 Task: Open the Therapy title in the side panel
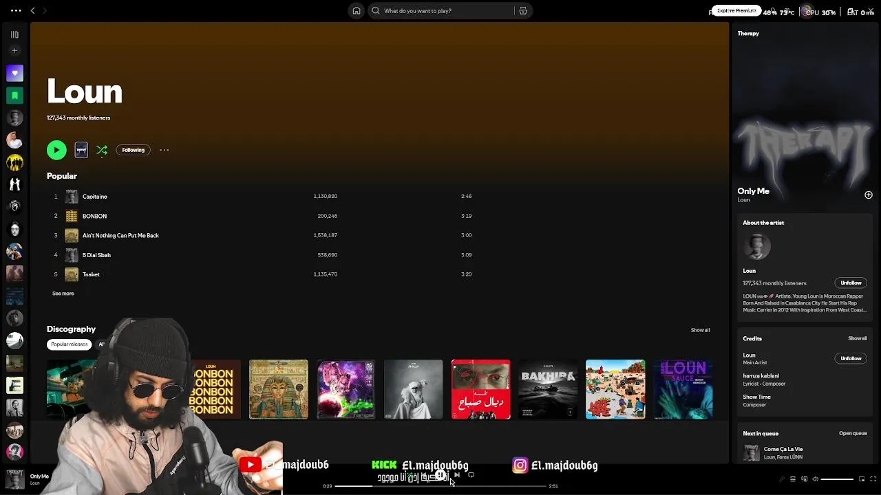pyautogui.click(x=748, y=34)
